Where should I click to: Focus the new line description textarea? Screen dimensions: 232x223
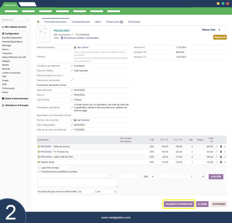pos(78,183)
